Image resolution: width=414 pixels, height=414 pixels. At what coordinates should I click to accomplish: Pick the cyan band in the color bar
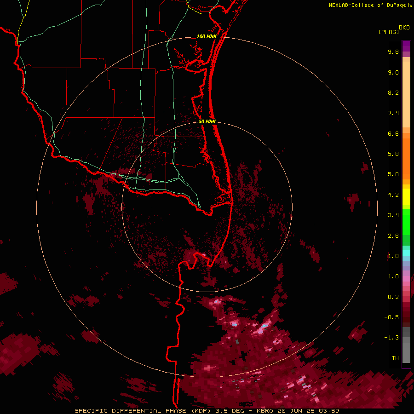tap(406, 253)
